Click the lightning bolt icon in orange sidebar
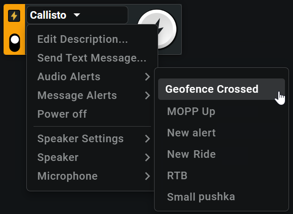The image size is (293, 214). click(14, 16)
